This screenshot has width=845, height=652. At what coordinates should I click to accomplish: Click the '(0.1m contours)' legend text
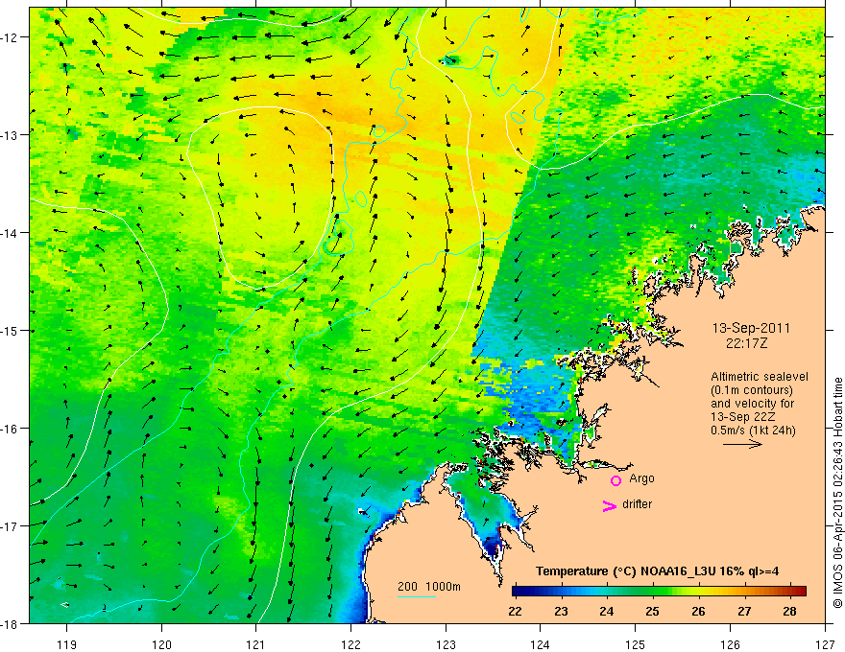(x=752, y=390)
